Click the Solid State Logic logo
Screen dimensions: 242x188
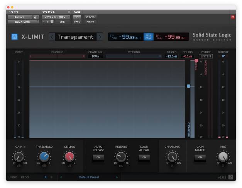tap(212, 37)
